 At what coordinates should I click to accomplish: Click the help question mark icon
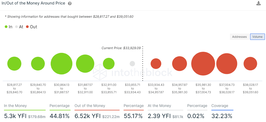click(70, 3)
